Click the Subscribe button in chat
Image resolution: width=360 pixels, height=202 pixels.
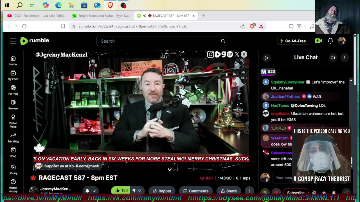[x=296, y=192]
